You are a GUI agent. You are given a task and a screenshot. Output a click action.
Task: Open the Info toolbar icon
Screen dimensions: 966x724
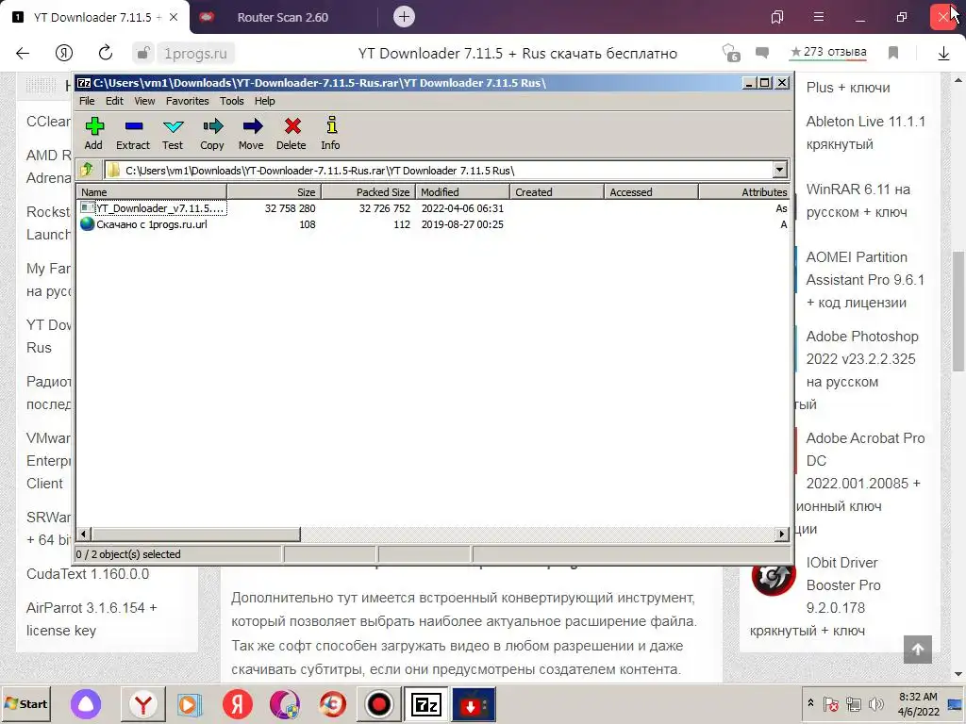pos(331,133)
